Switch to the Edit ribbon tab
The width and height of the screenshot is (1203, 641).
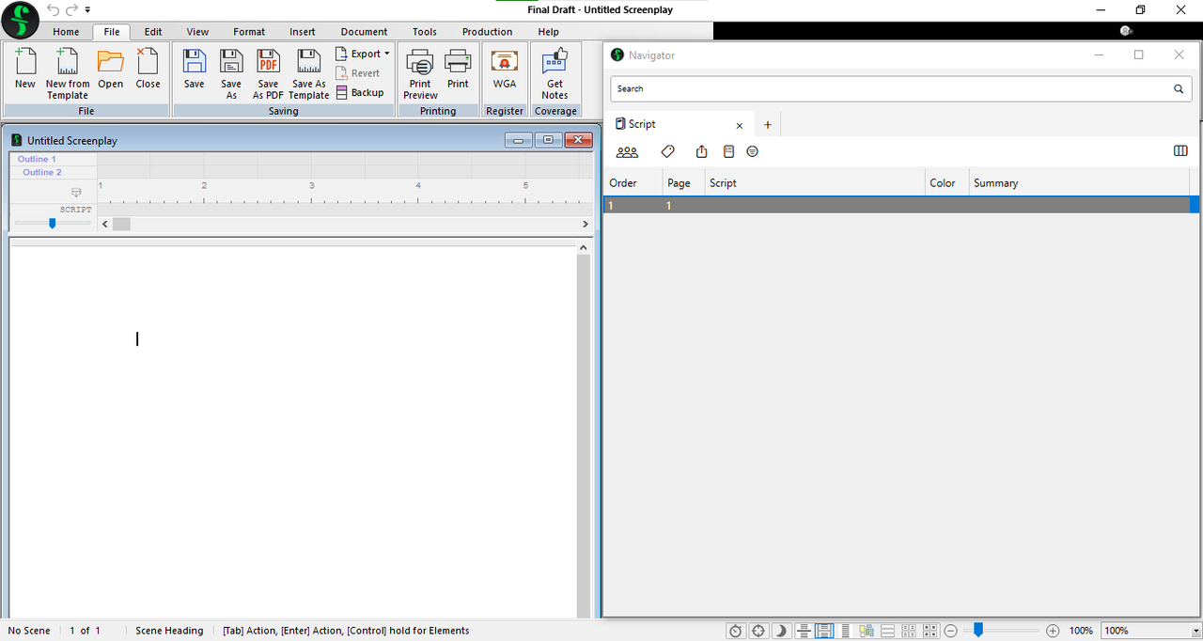coord(153,32)
